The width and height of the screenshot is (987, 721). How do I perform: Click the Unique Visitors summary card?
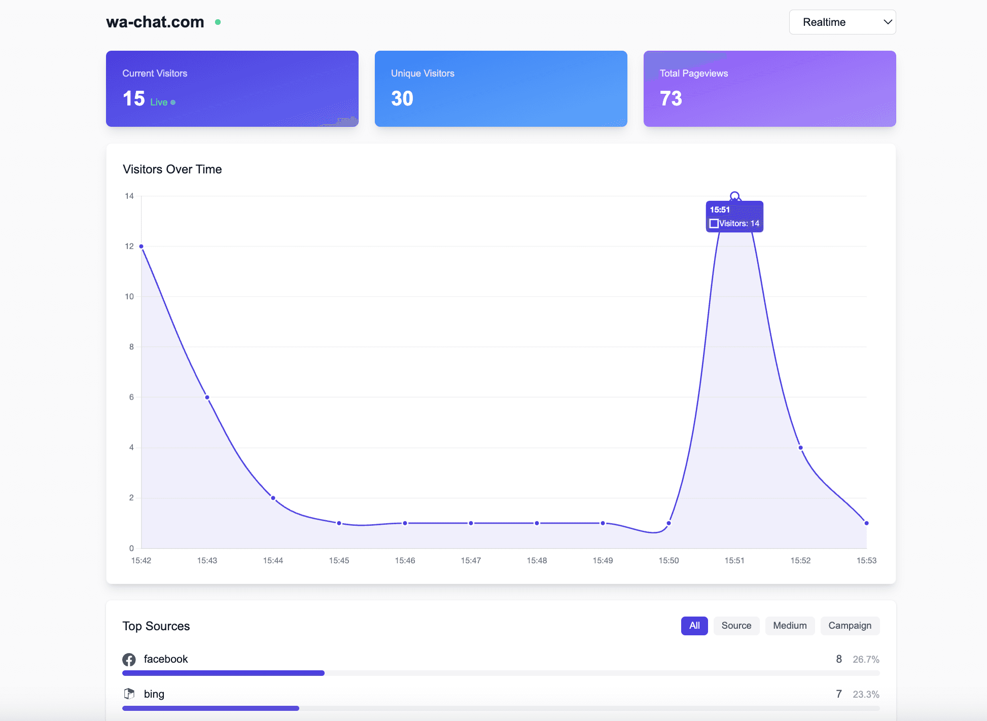click(501, 88)
